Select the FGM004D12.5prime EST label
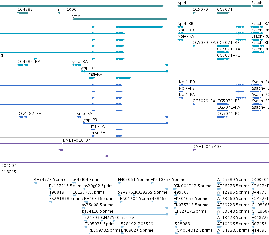The width and height of the screenshot is (269, 235). click(x=192, y=186)
